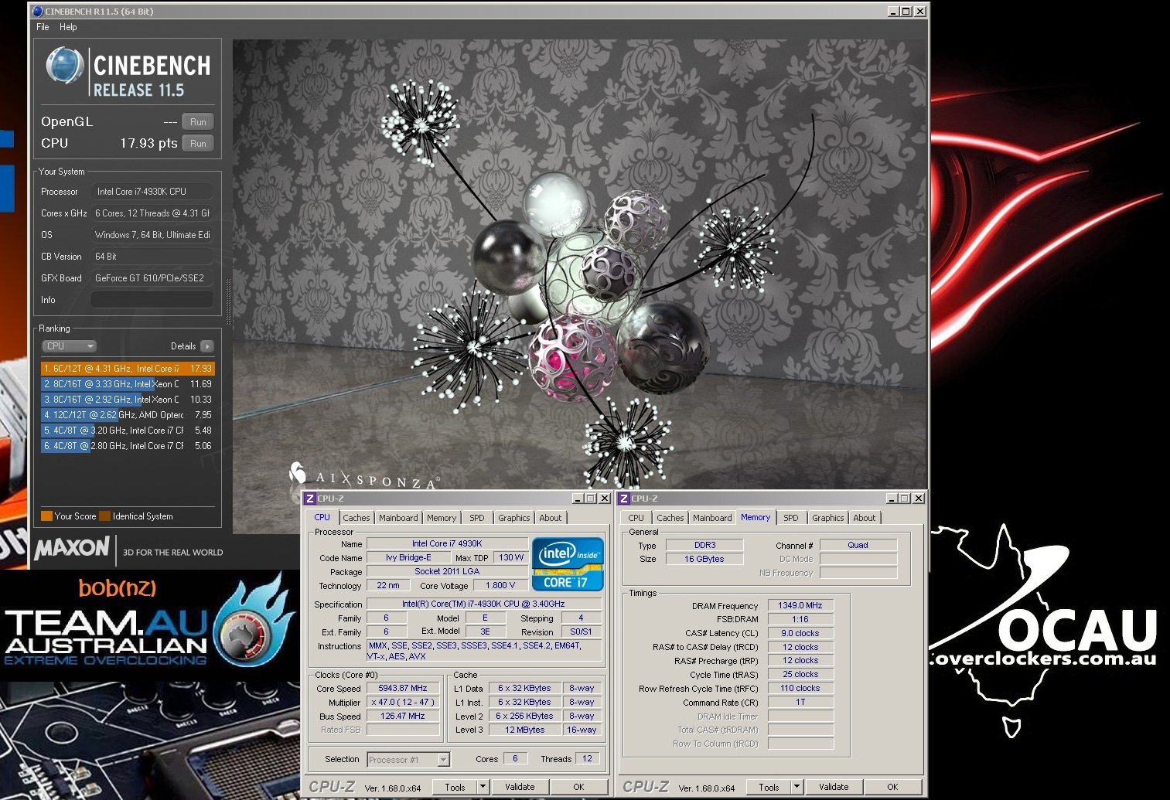Image resolution: width=1170 pixels, height=800 pixels.
Task: Click the Cinebench title bar app icon
Action: tap(37, 12)
